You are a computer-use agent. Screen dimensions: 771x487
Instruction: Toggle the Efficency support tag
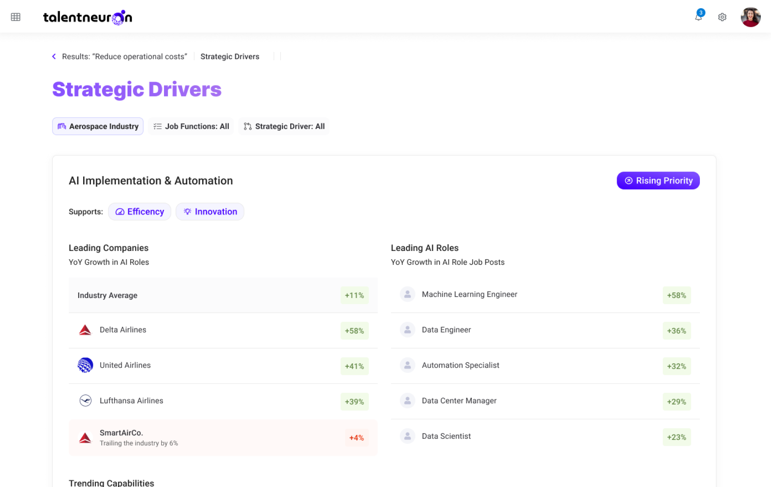pyautogui.click(x=140, y=212)
